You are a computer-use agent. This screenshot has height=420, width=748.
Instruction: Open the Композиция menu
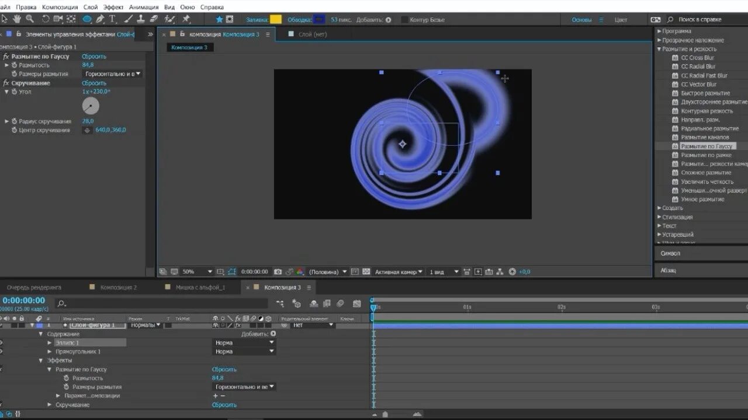pos(60,7)
